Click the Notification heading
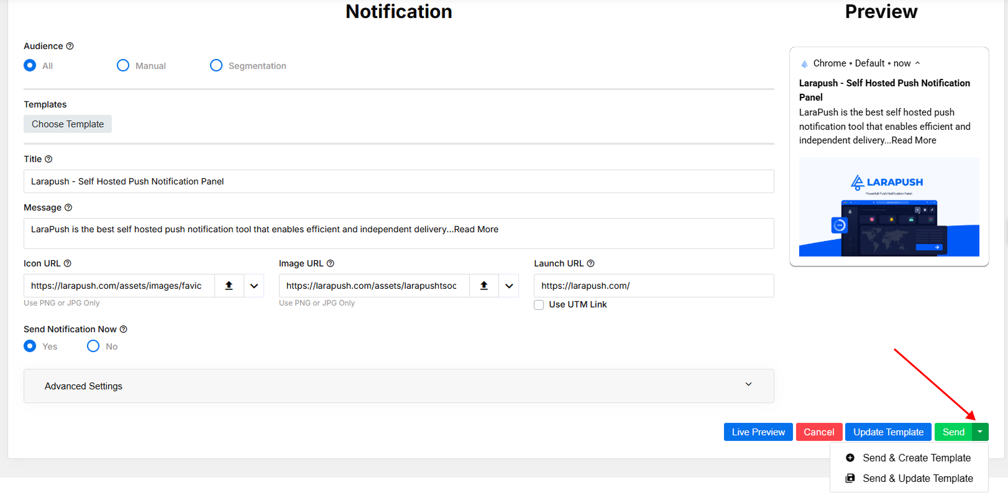The image size is (1008, 503). click(x=399, y=11)
